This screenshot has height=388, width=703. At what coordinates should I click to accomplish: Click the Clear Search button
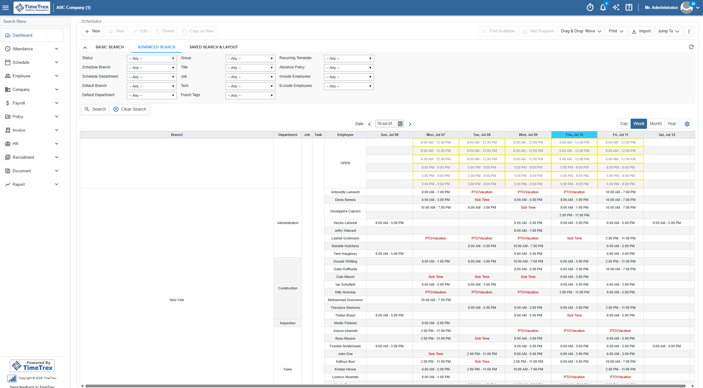130,109
